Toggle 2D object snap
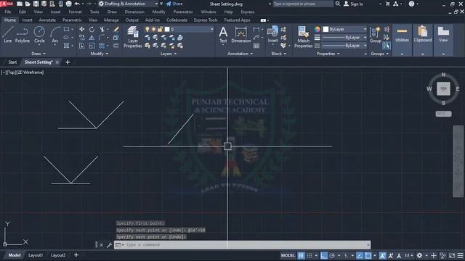Viewport: 465px width, 261px height. coord(368,255)
